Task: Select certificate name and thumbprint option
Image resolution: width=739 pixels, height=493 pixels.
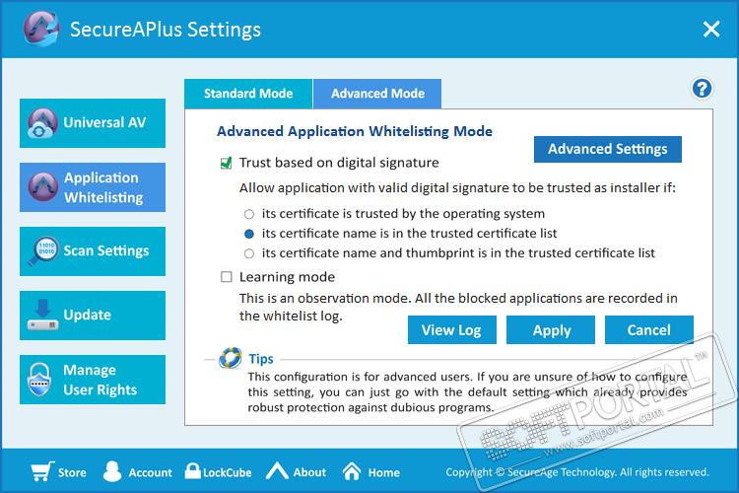Action: pos(249,253)
